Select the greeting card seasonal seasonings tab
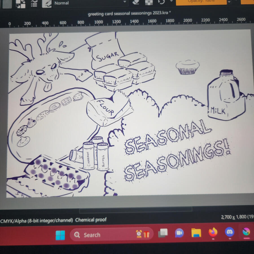Viewport: 254px width, 254px height. pyautogui.click(x=129, y=14)
